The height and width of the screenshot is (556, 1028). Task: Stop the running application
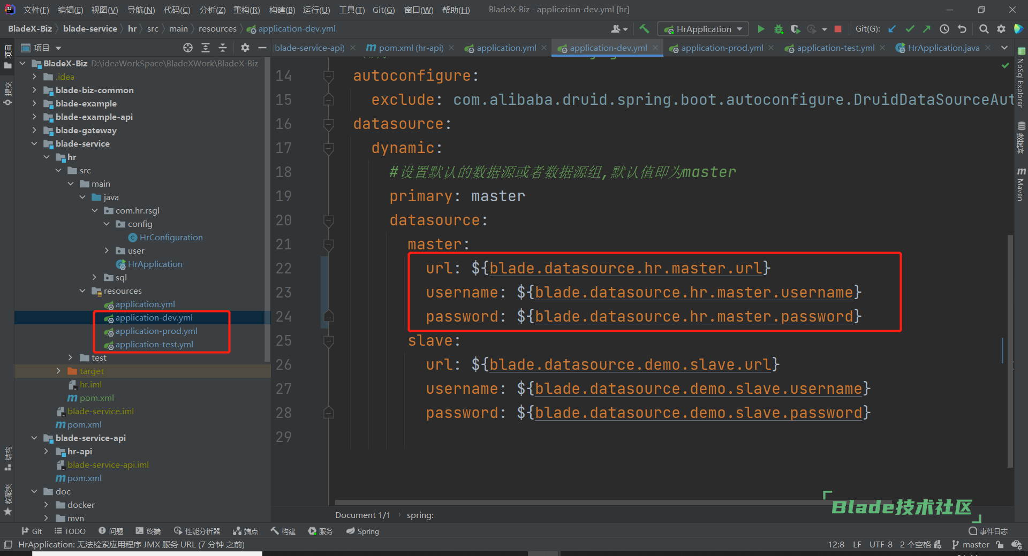(838, 29)
